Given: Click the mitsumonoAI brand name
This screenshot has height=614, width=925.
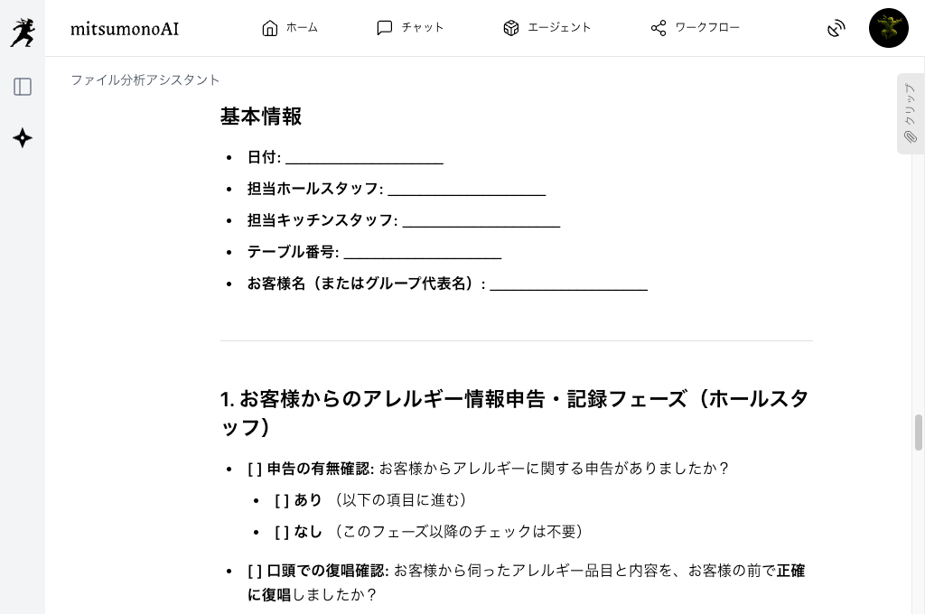Looking at the screenshot, I should click(125, 29).
